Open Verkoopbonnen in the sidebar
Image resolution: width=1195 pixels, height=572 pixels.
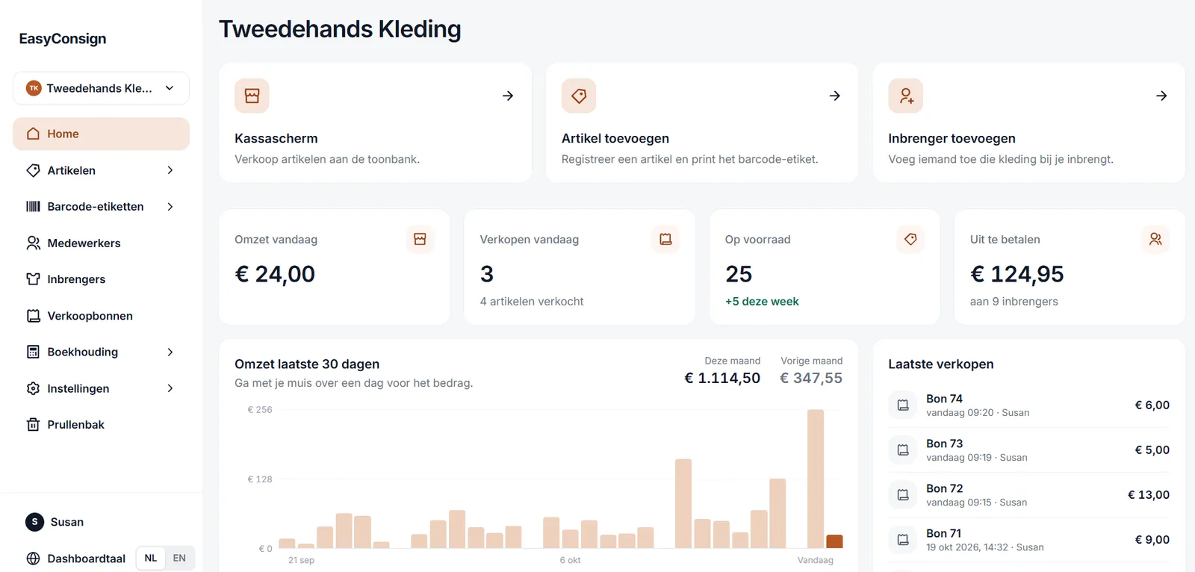[101, 316]
